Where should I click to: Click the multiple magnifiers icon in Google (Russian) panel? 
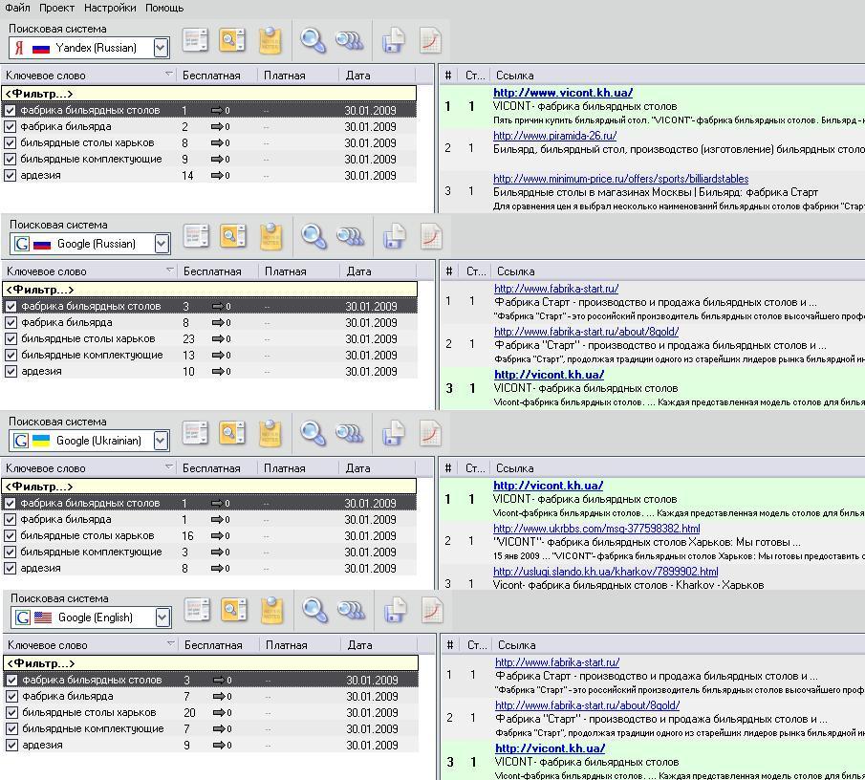point(351,236)
